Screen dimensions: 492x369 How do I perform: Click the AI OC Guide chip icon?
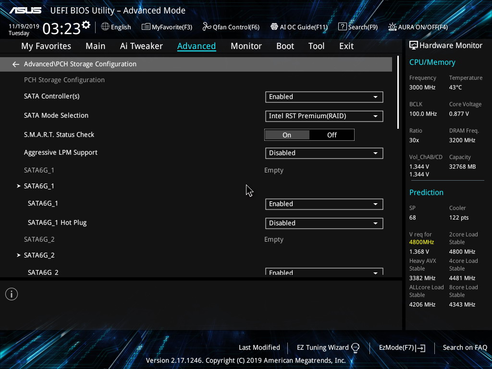(x=274, y=27)
